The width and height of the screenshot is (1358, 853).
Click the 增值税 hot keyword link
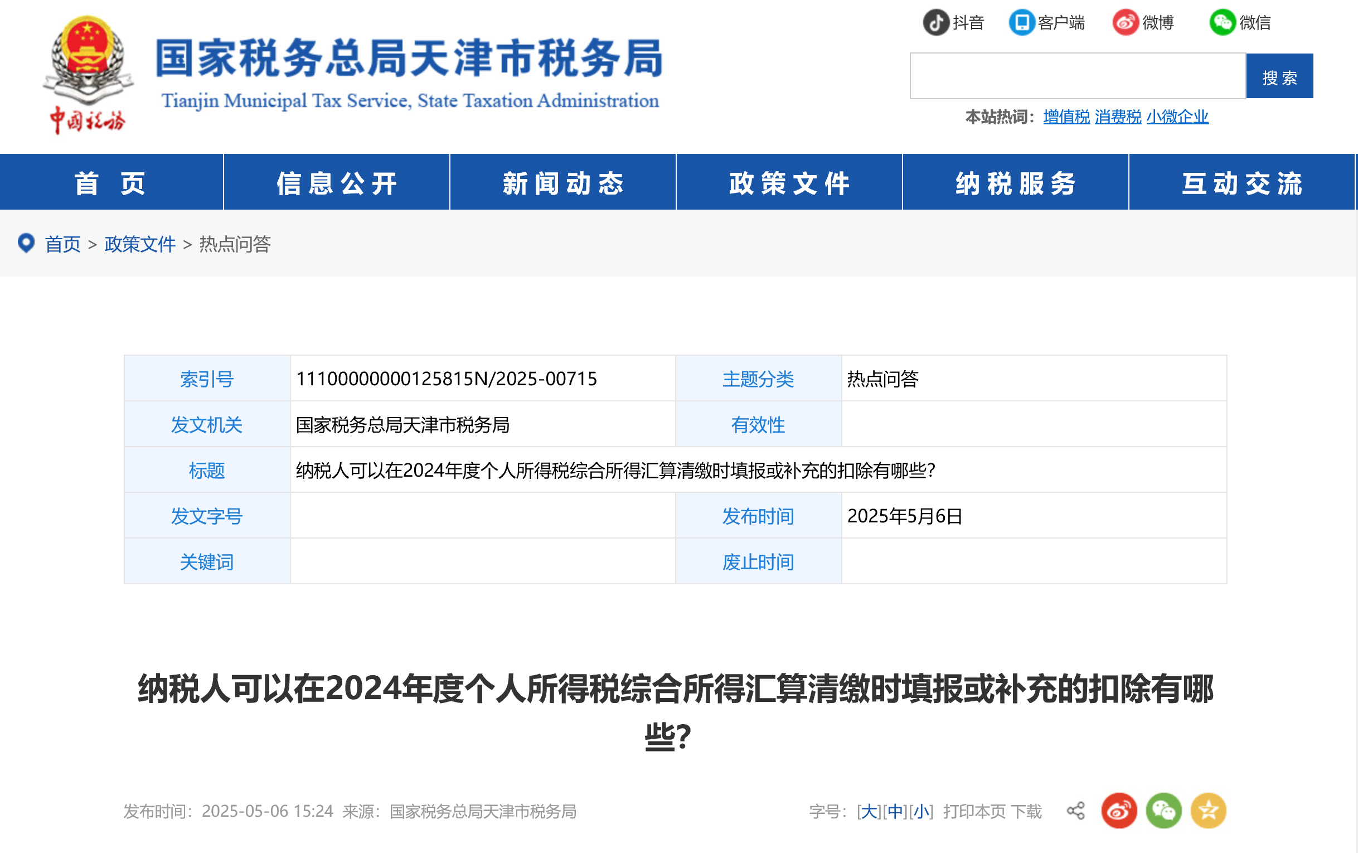tap(1066, 117)
